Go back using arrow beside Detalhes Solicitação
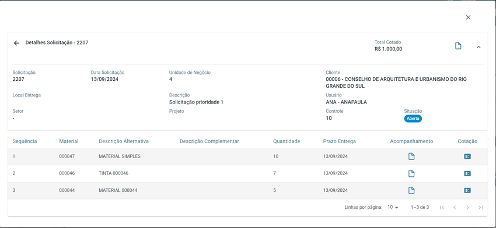The height and width of the screenshot is (228, 496). [x=16, y=43]
